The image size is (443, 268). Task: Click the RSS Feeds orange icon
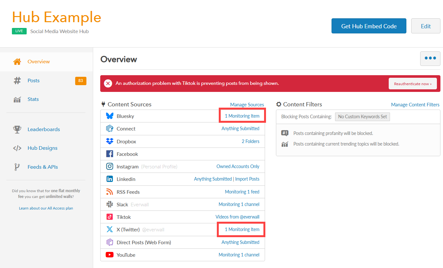[x=110, y=192]
